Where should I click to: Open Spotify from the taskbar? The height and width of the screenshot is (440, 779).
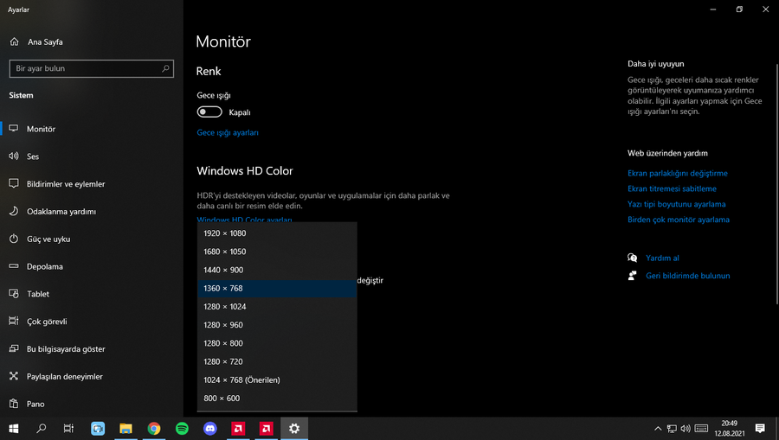pyautogui.click(x=182, y=428)
